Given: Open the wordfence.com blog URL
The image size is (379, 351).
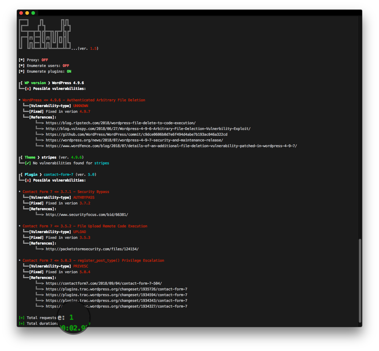Looking at the screenshot, I should coord(171,146).
